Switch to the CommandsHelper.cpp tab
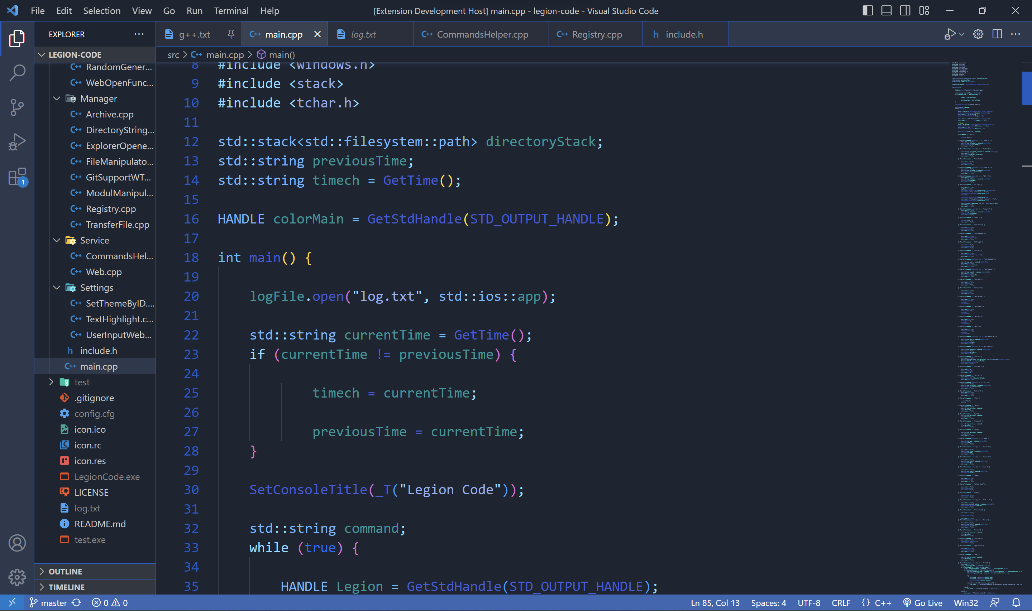Screen dimensions: 1032x611 482,34
